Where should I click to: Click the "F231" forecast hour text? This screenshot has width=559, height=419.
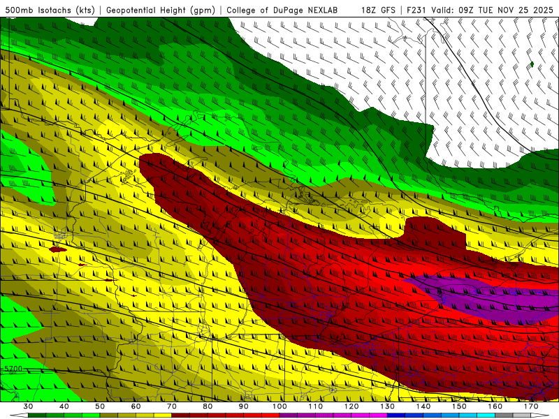417,10
